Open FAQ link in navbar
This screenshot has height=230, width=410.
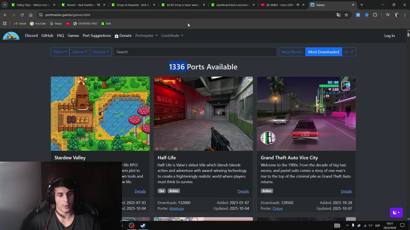click(x=61, y=35)
